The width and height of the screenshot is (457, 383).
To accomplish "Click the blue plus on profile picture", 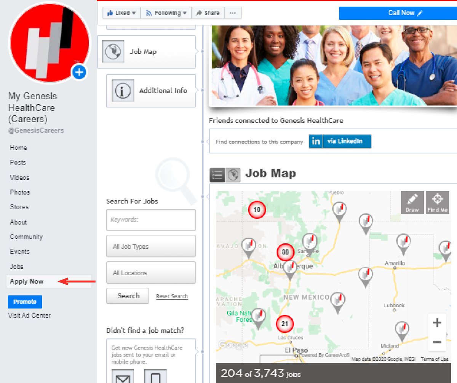I will (79, 72).
